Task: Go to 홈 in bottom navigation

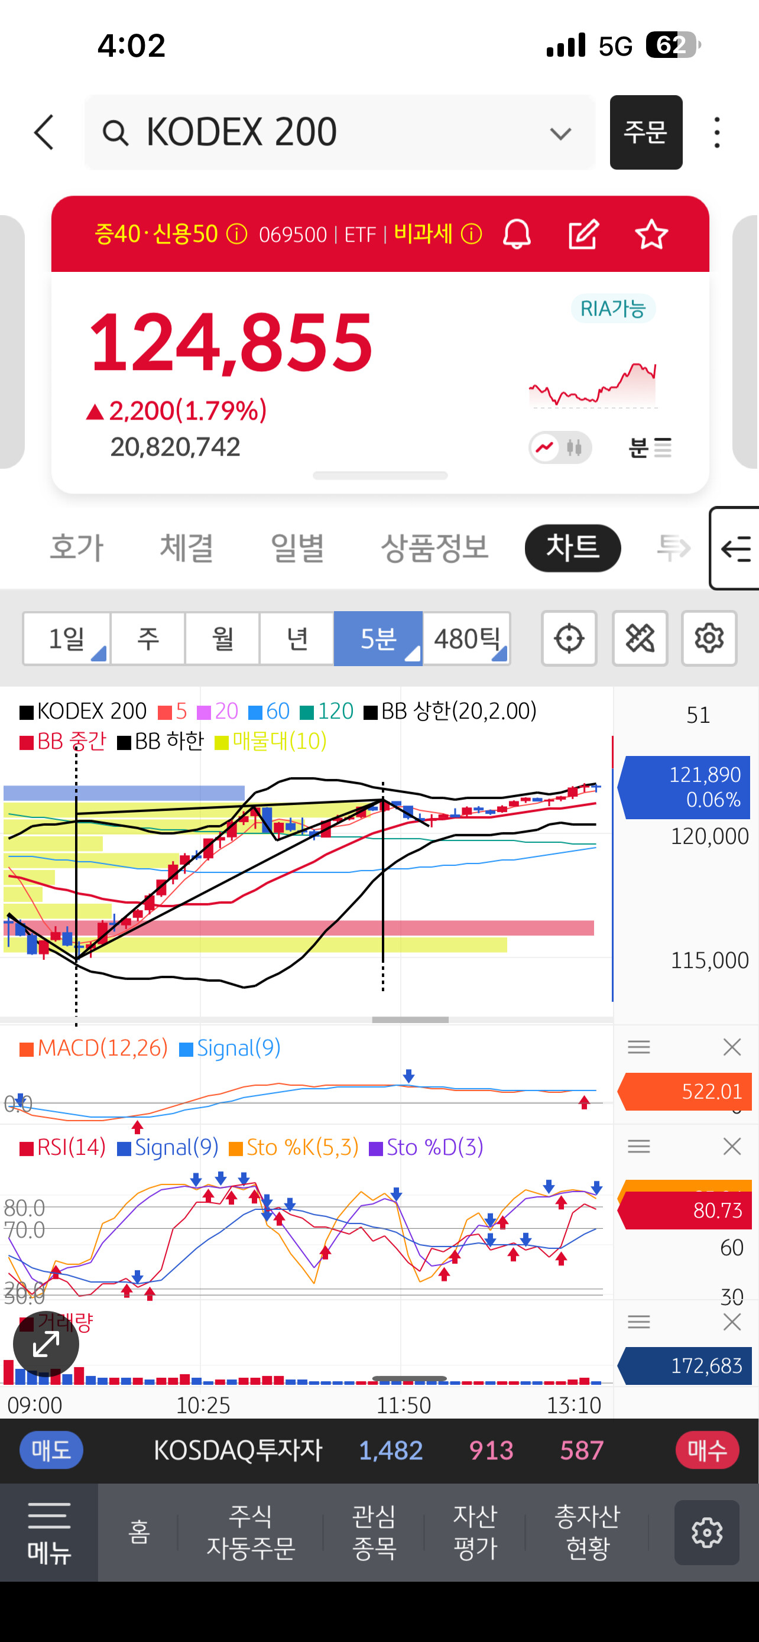Action: click(x=139, y=1533)
